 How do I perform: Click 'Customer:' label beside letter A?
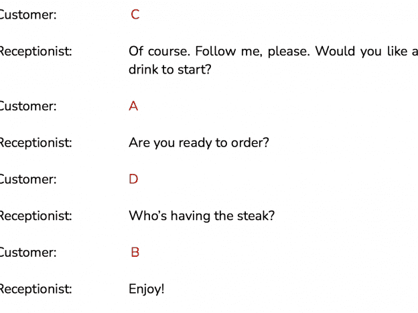[x=27, y=106]
